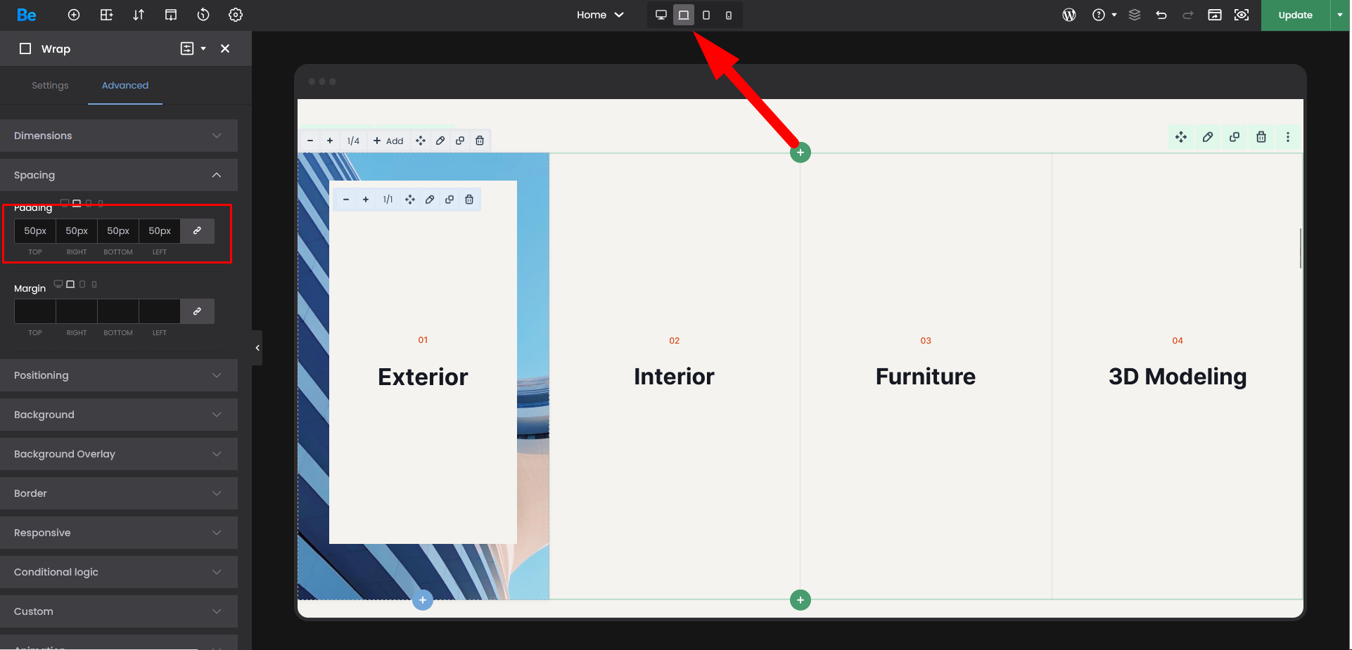Screen dimensions: 1352x650
Task: Expand the Responsive section
Action: coord(119,533)
